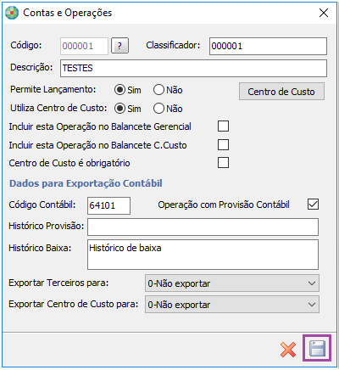339x370 pixels.
Task: Close the Contas e Operações window
Action: coord(324,13)
